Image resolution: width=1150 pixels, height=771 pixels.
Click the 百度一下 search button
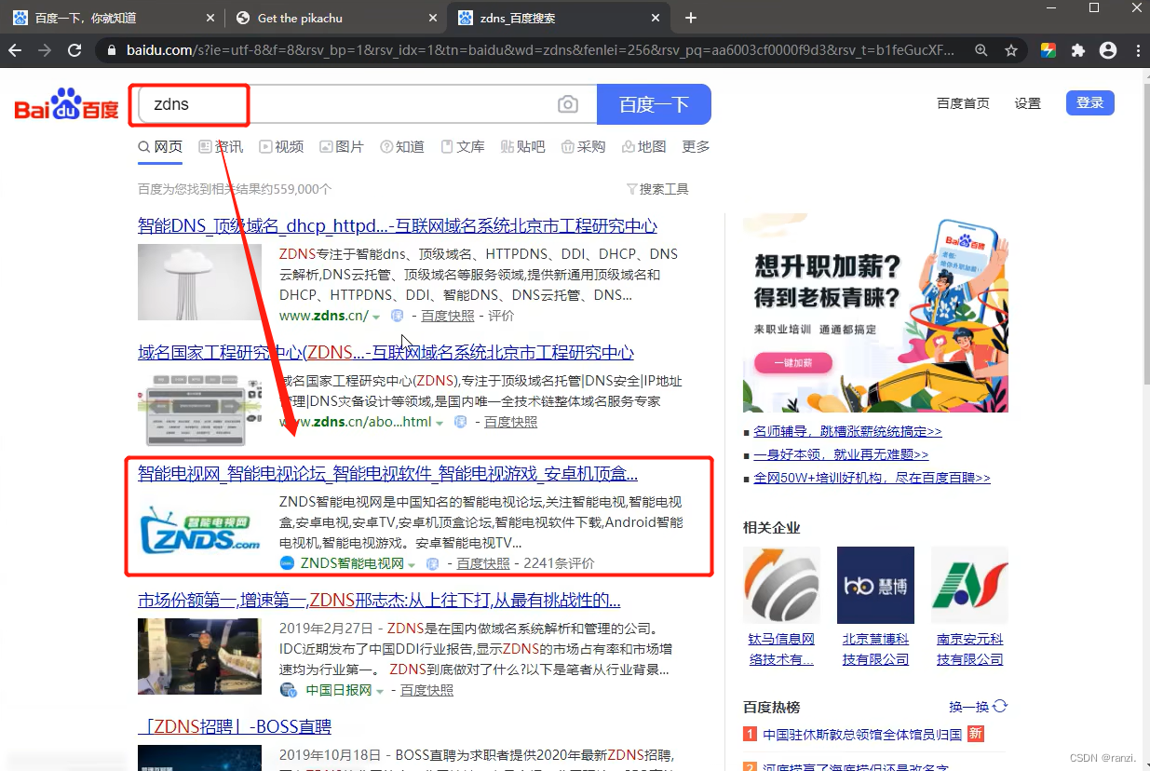coord(654,104)
